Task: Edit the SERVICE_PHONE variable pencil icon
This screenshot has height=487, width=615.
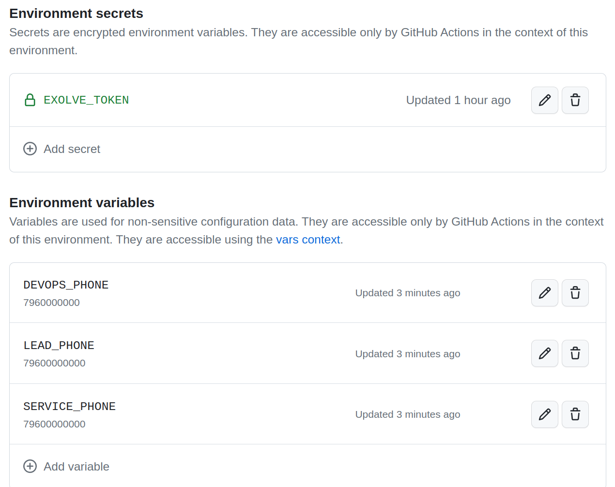Action: (x=544, y=414)
